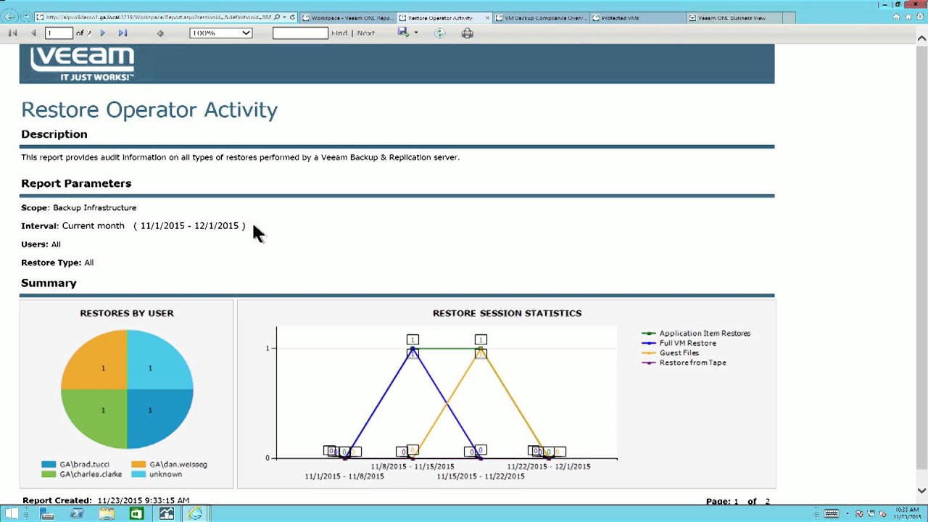Click the vertical scrollbar down arrow

pos(922,491)
